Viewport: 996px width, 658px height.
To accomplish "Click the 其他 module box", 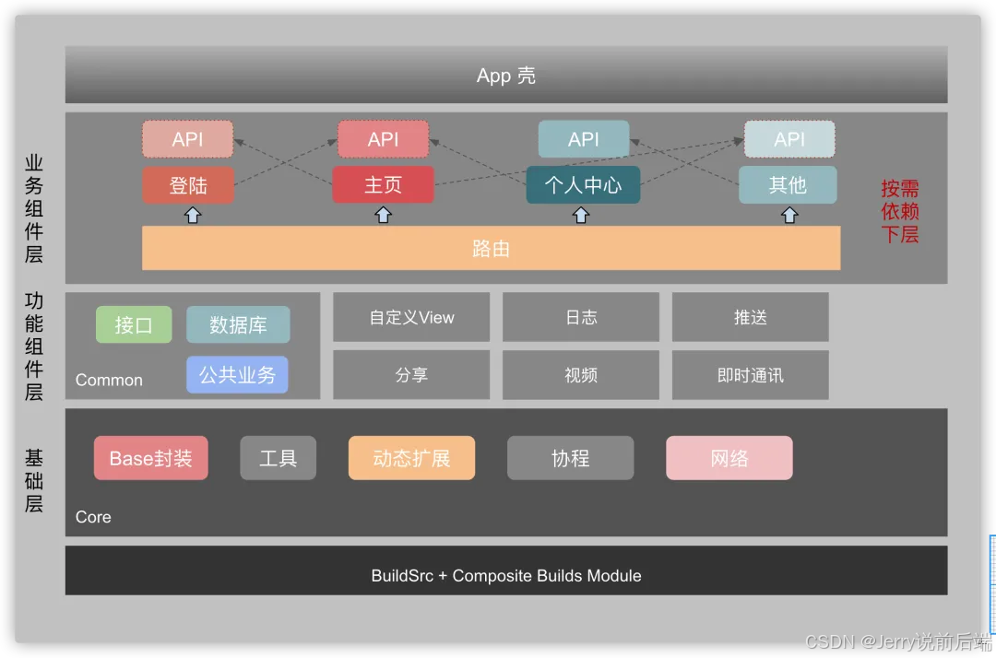I will click(788, 184).
